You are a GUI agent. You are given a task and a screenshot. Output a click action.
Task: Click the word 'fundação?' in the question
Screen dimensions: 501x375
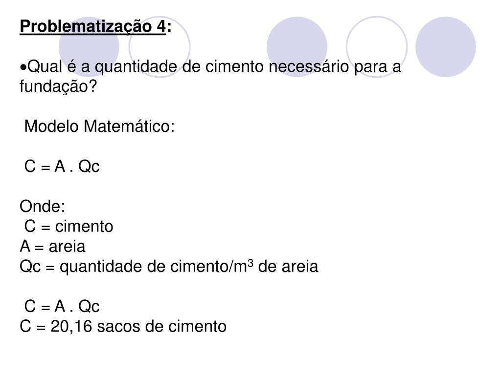58,86
